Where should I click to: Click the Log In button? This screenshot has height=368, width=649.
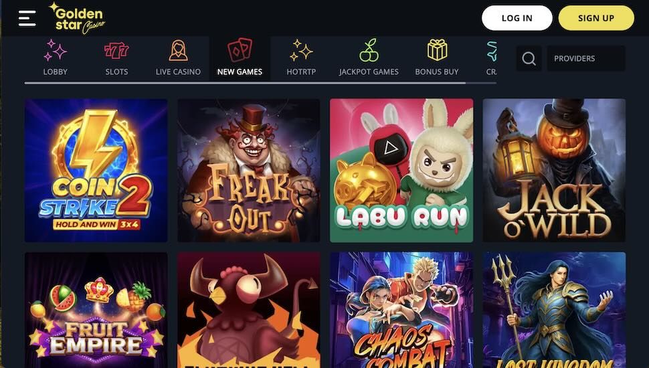click(517, 18)
